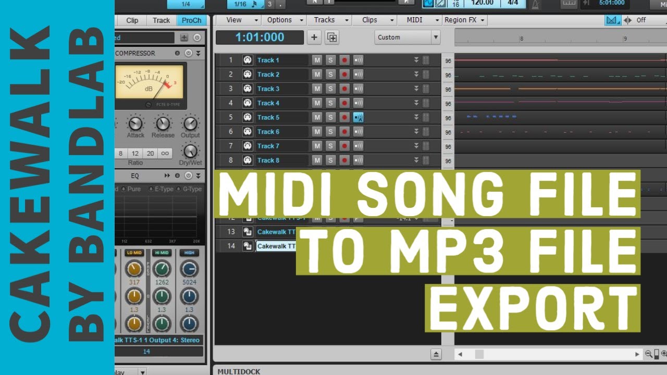
Task: Click Track 5 active input echo icon
Action: pyautogui.click(x=358, y=117)
